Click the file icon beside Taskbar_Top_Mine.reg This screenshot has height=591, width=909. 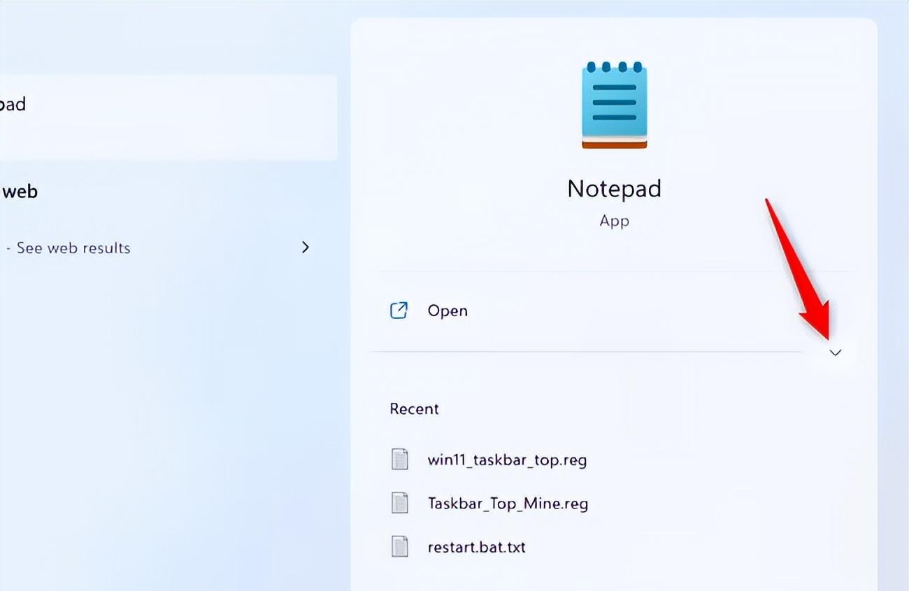[400, 503]
